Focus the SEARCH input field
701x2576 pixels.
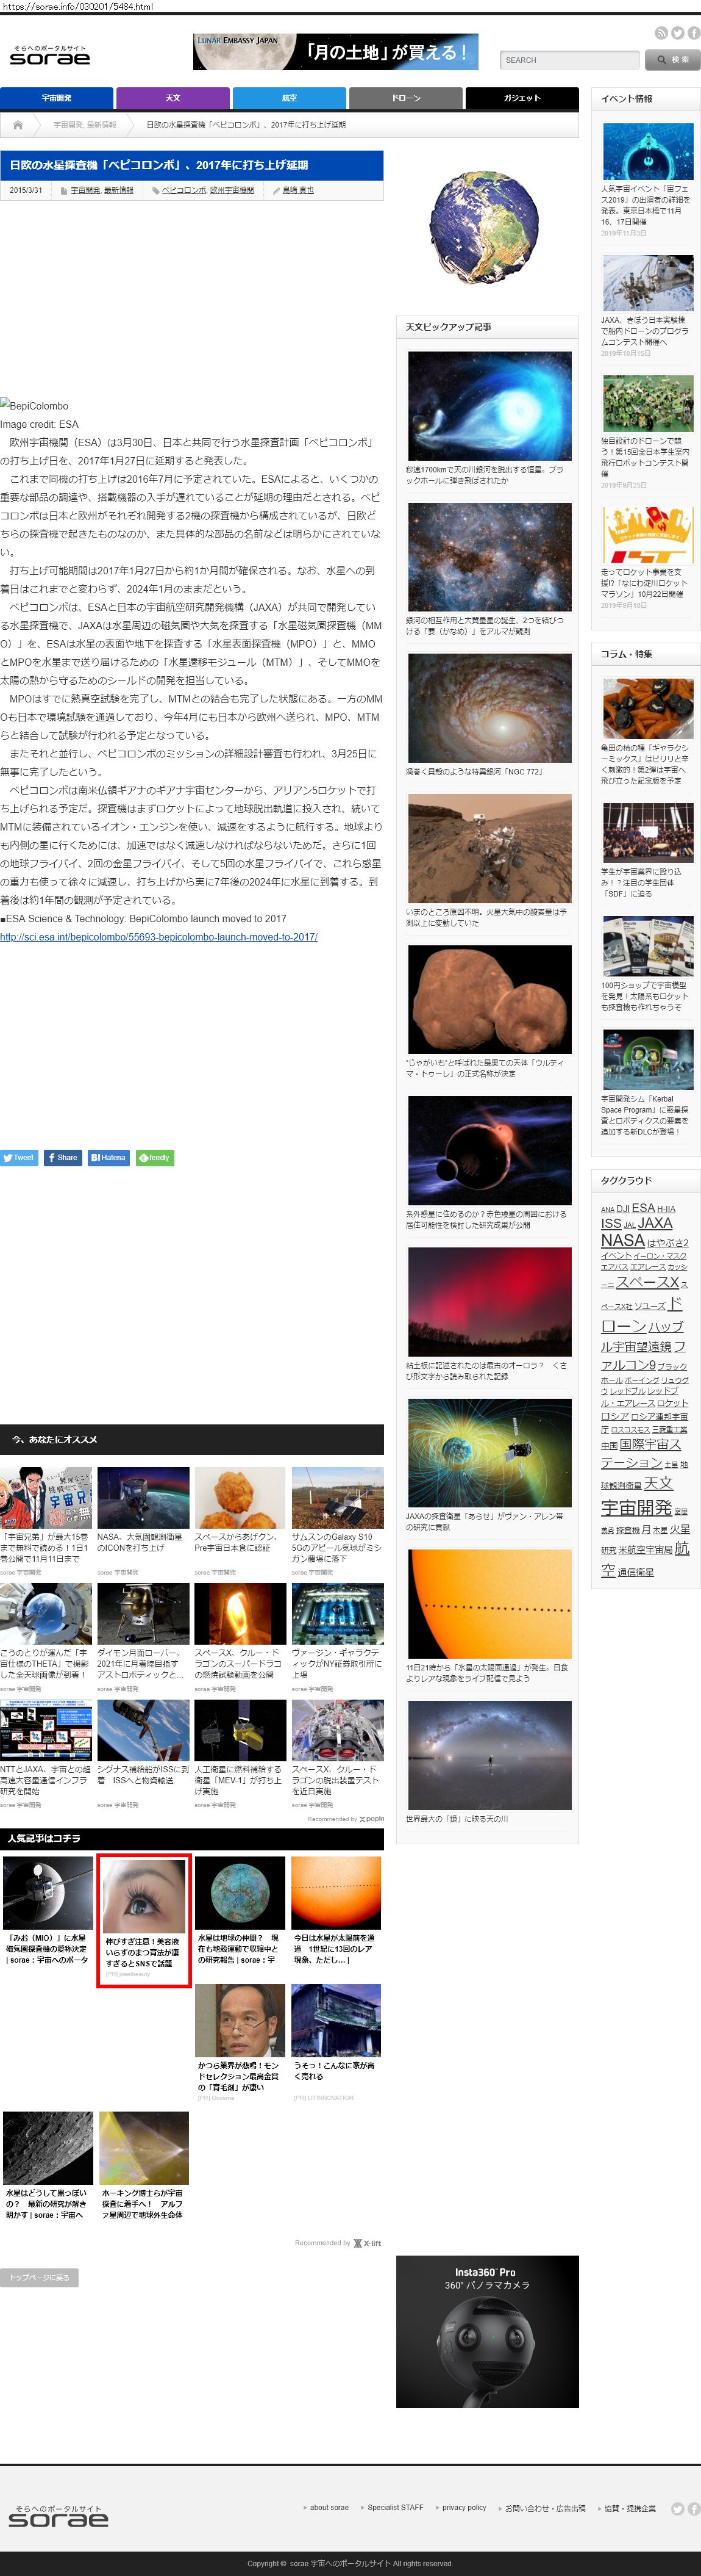(x=569, y=60)
